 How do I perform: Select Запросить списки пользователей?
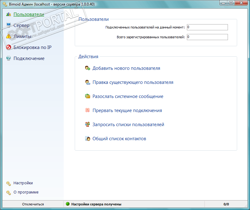128,124
